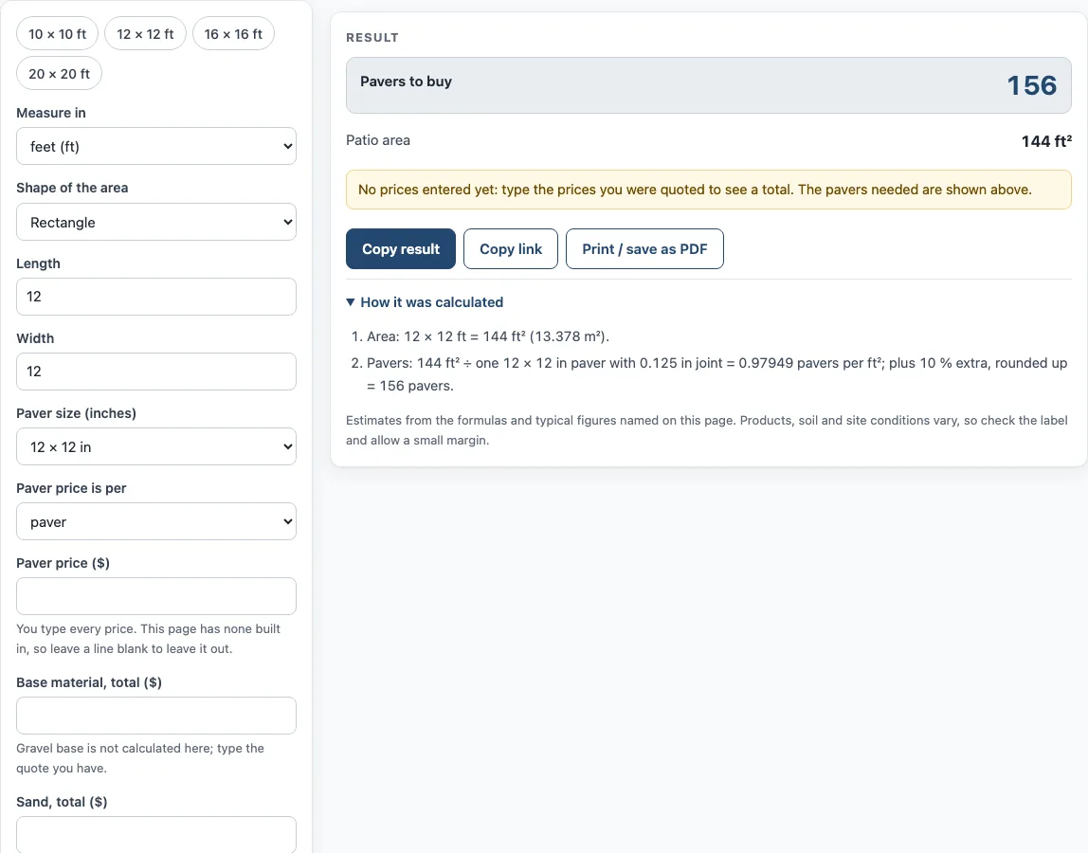Click the Pavers to buy label
The image size is (1088, 853).
pyautogui.click(x=406, y=82)
